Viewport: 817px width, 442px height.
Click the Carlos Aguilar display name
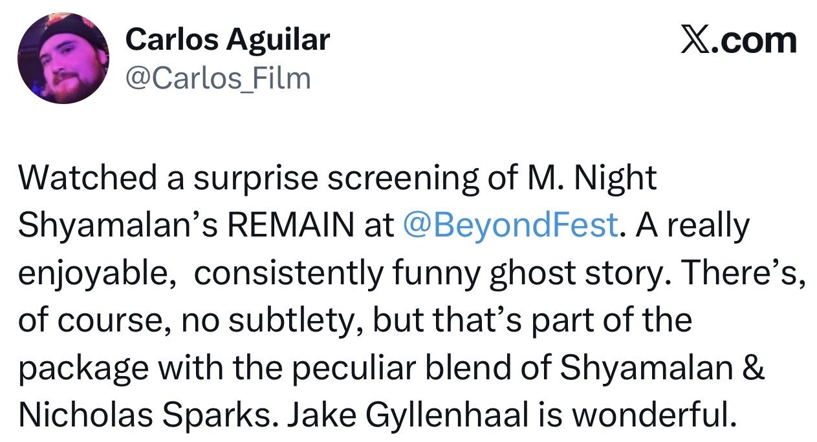point(228,40)
